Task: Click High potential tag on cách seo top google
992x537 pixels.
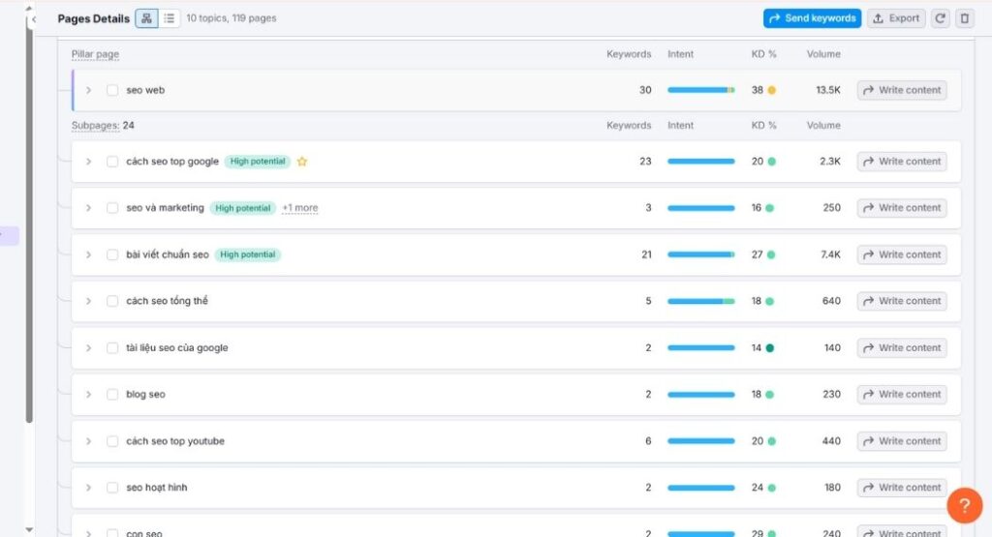Action: click(x=258, y=162)
